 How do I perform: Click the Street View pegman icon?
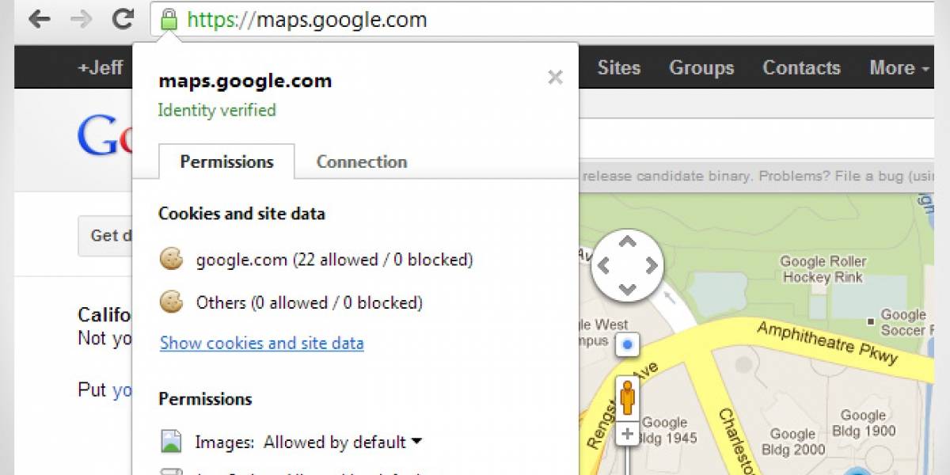(627, 398)
